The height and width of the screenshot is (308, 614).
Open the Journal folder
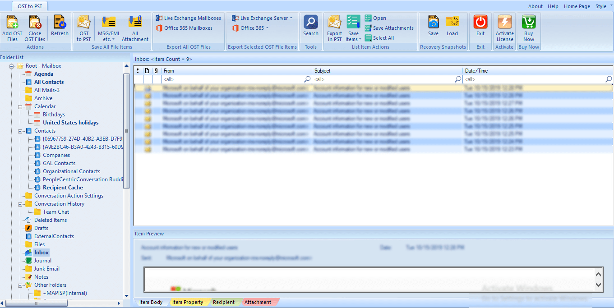(x=43, y=261)
